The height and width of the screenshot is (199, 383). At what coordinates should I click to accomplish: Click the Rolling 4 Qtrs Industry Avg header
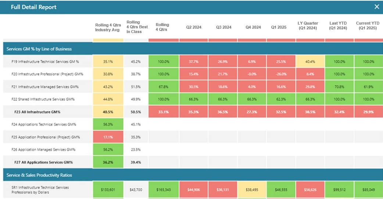coord(107,27)
